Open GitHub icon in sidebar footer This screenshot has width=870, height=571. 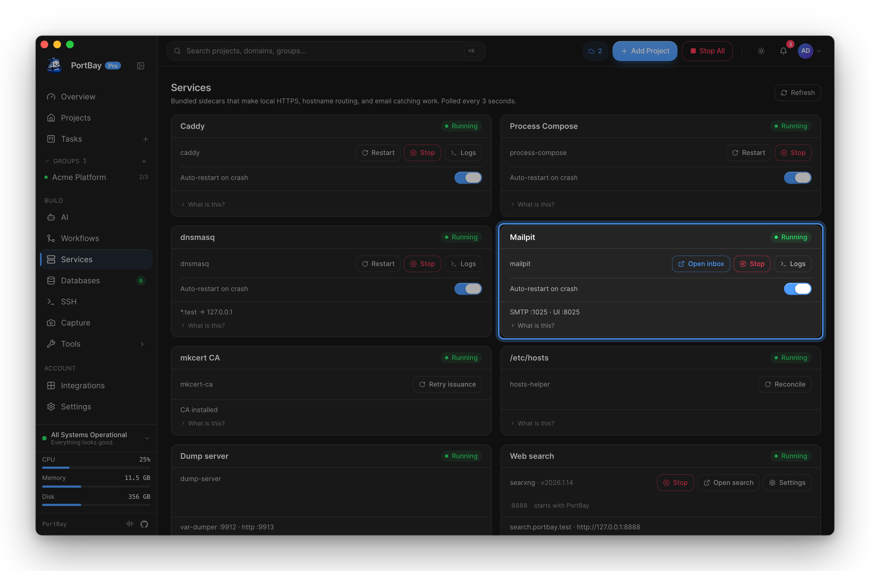click(144, 524)
